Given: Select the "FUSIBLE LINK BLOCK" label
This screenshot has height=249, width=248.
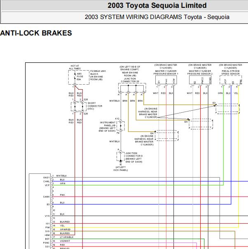Looking at the screenshot, I should 98,72.
